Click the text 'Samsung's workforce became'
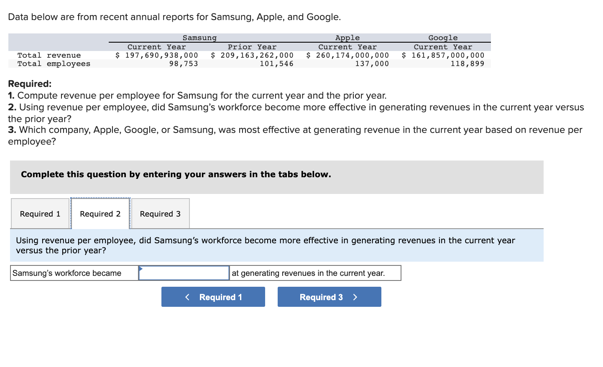The height and width of the screenshot is (367, 603). coord(67,273)
